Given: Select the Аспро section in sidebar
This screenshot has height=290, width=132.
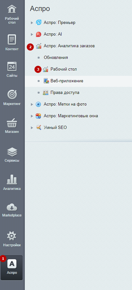Looking at the screenshot, I should [12, 267].
